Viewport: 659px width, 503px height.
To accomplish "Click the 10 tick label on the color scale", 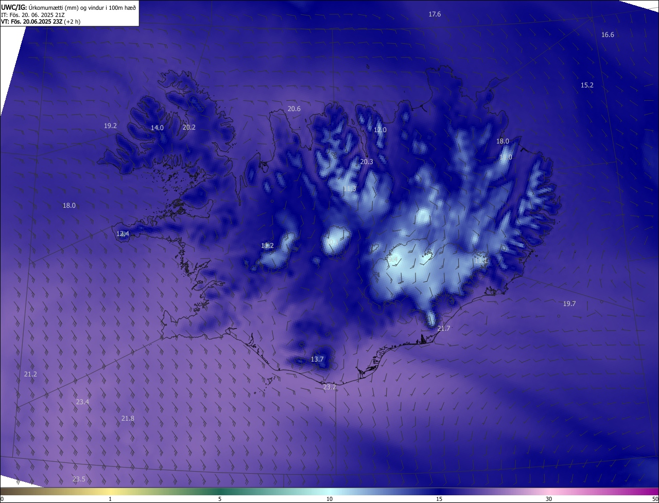I will (329, 499).
